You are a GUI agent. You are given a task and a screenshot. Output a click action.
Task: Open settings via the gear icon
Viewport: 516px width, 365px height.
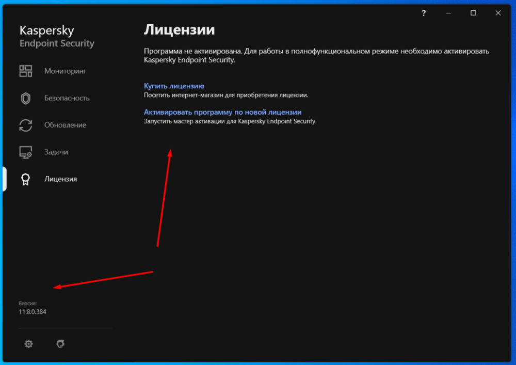tap(28, 343)
